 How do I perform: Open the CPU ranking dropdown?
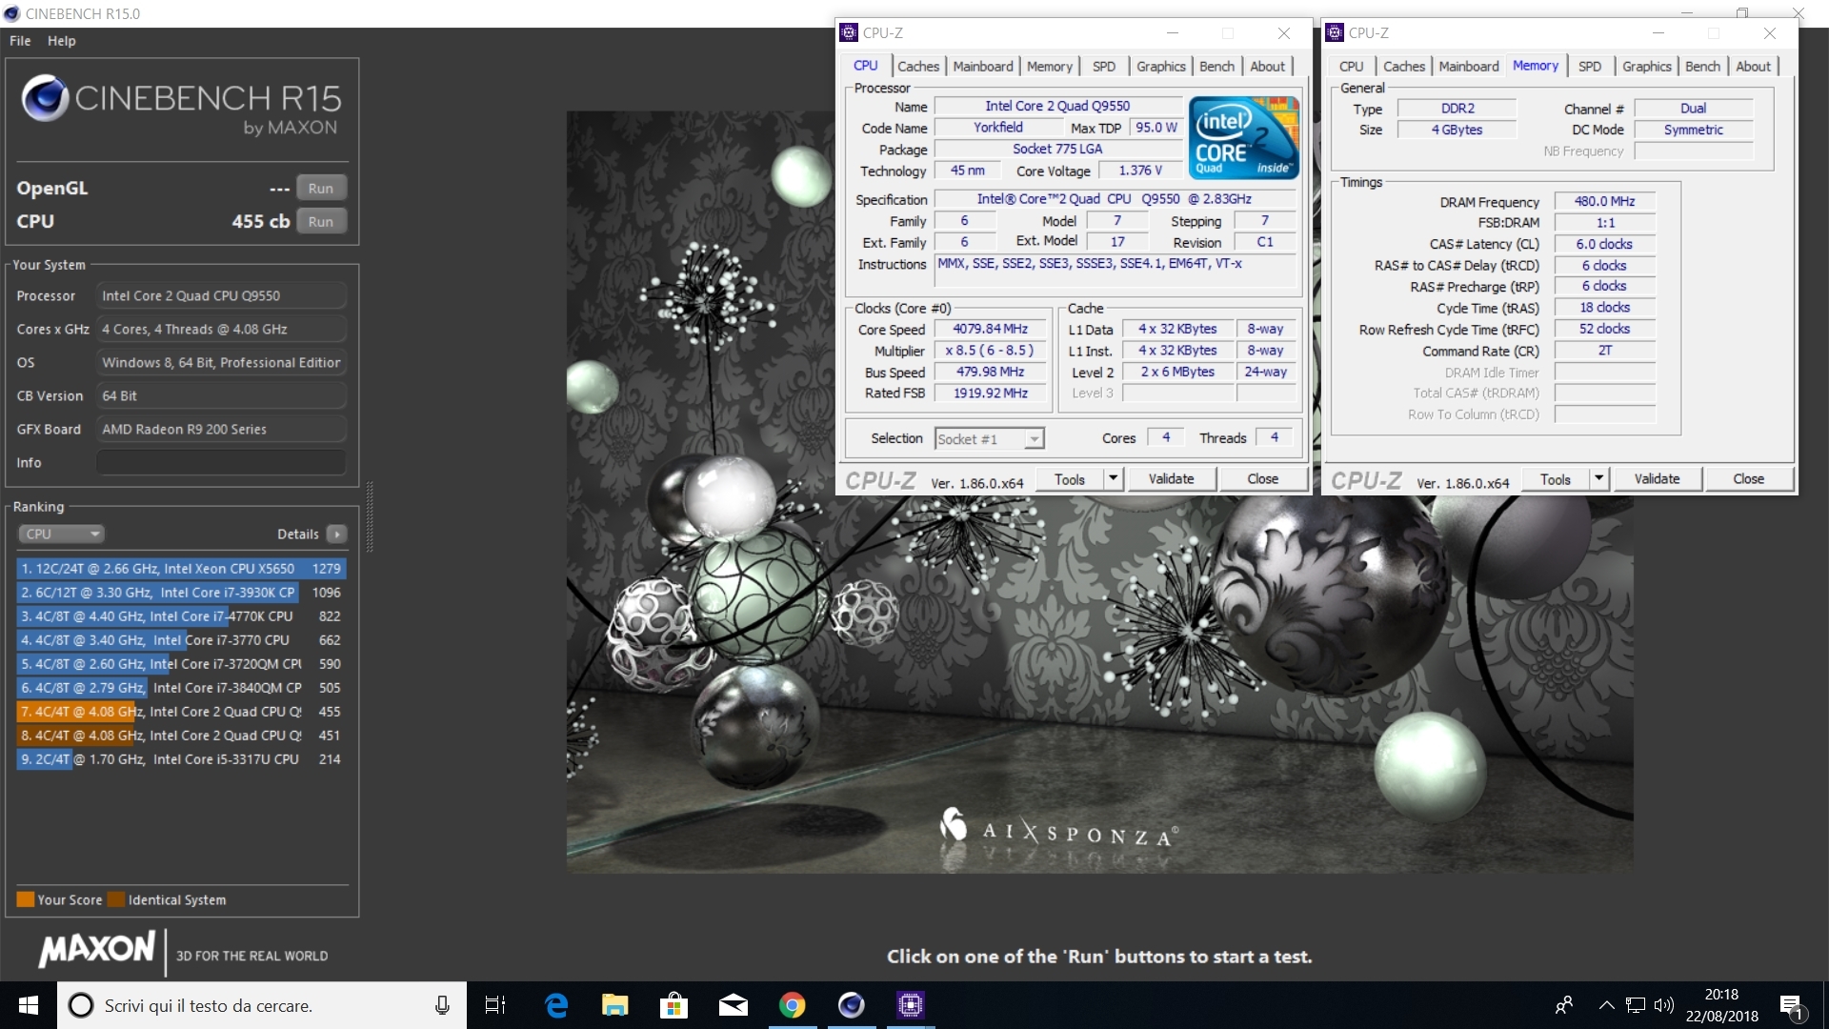pos(61,534)
